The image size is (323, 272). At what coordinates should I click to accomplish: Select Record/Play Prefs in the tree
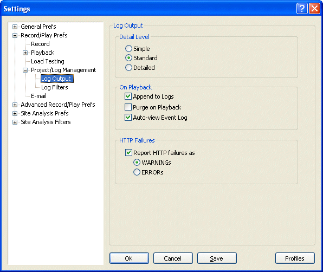point(44,35)
